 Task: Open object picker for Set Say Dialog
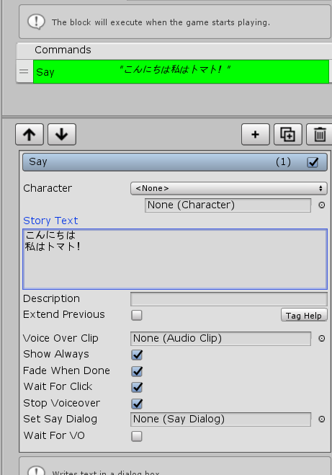point(322,419)
